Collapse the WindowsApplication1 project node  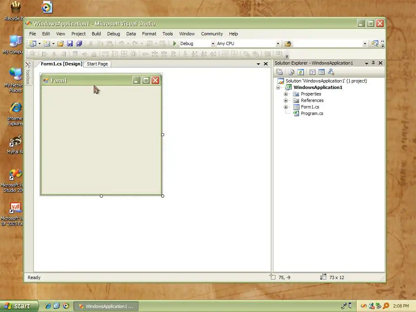278,87
